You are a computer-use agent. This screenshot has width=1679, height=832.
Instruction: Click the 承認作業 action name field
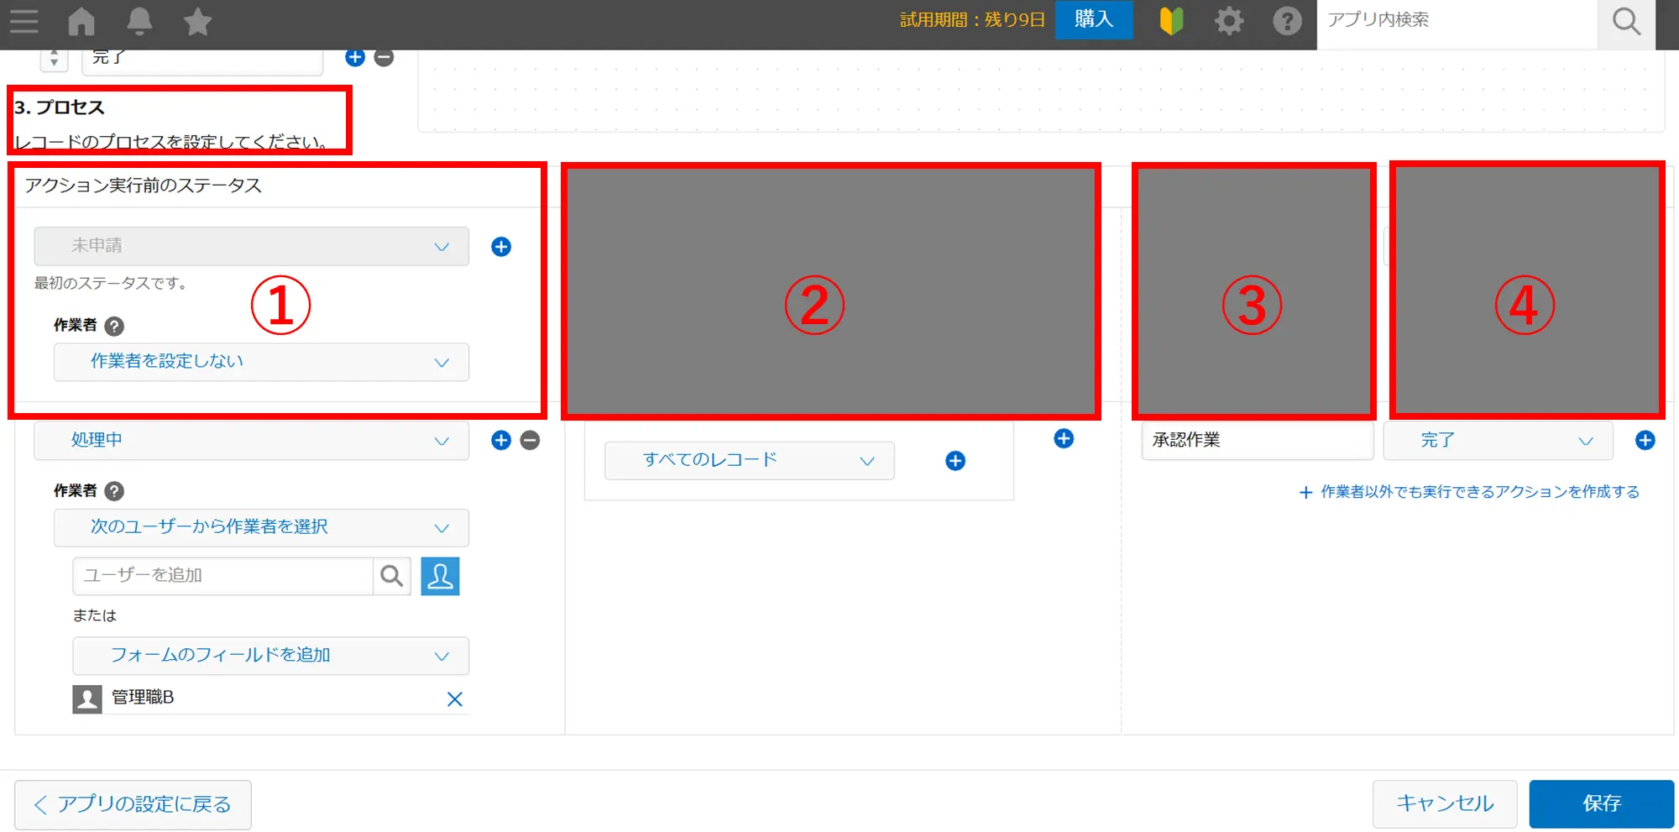tap(1256, 441)
